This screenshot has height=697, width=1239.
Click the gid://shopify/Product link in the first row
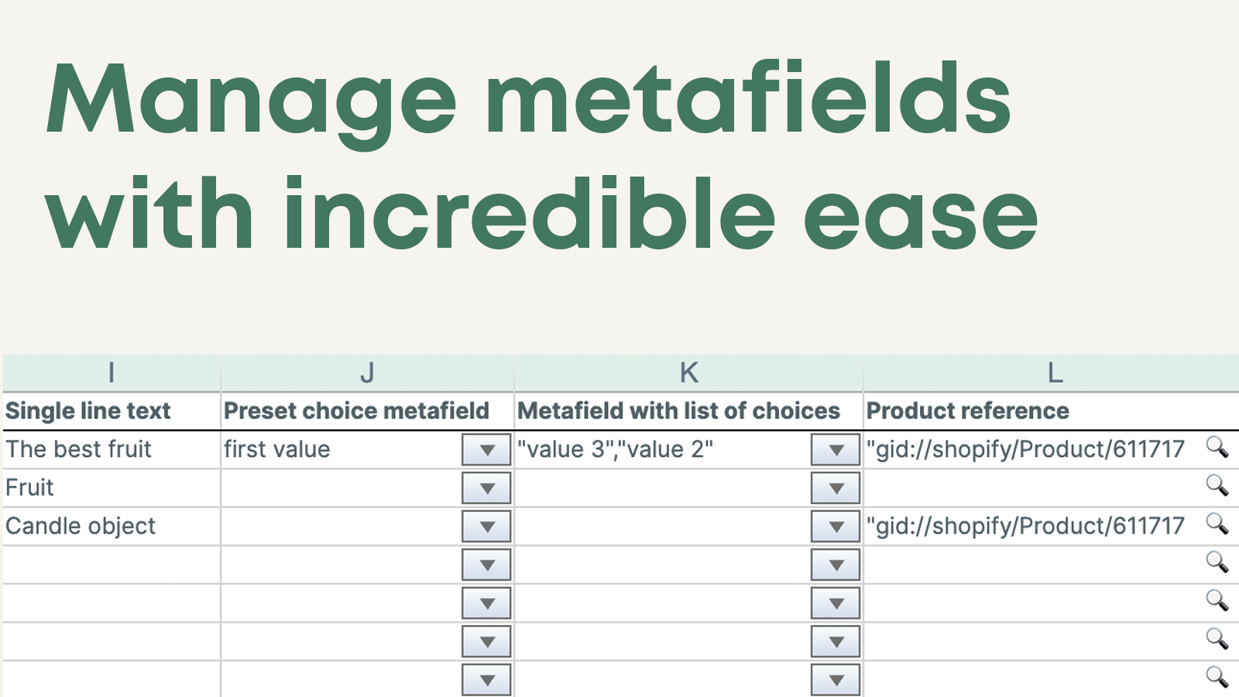click(1024, 449)
